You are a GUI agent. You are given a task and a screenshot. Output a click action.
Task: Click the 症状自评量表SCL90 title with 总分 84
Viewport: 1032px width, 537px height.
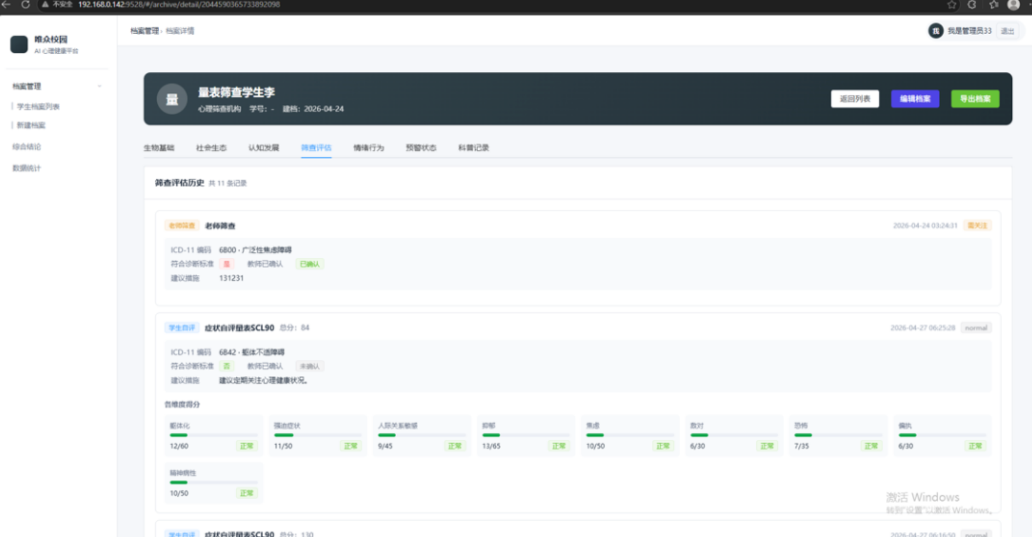(239, 328)
